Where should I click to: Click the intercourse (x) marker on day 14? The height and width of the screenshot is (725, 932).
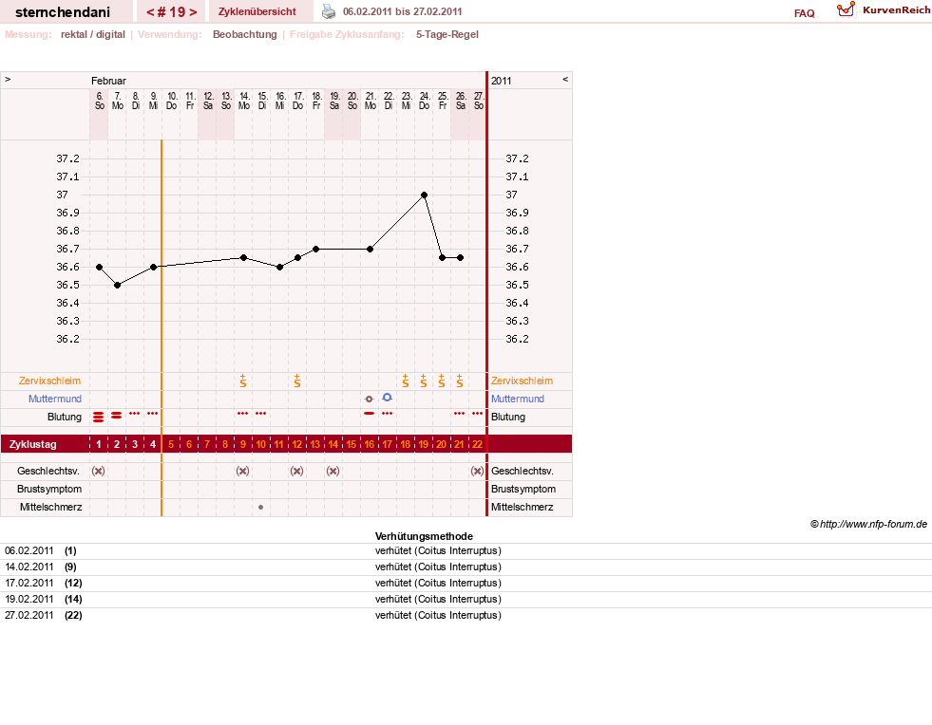[333, 471]
